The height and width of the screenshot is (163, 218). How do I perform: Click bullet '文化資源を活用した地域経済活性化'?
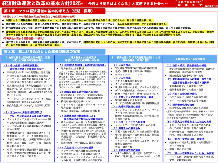81,154
